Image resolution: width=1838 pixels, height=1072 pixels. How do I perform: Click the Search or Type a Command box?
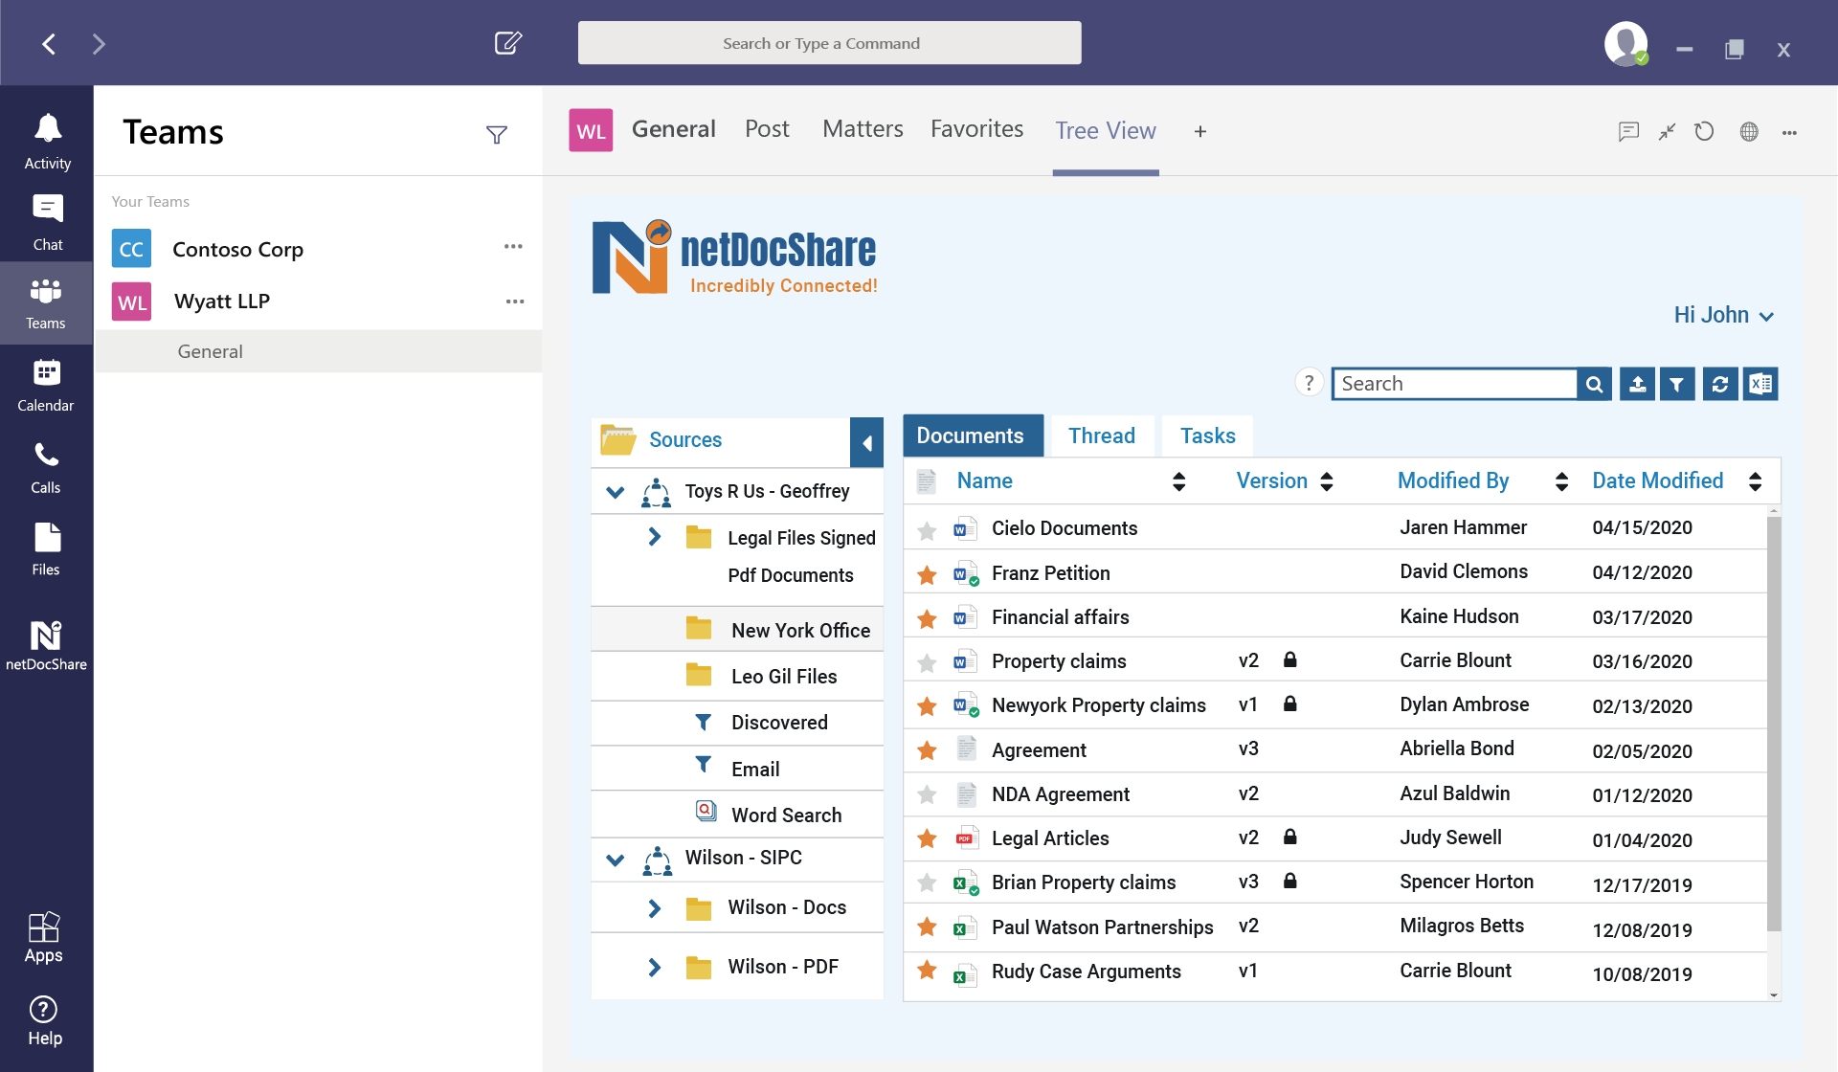(829, 43)
